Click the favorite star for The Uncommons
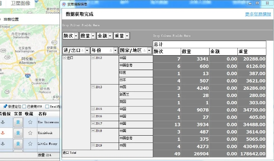The height and width of the screenshot is (161, 274). click(x=30, y=122)
